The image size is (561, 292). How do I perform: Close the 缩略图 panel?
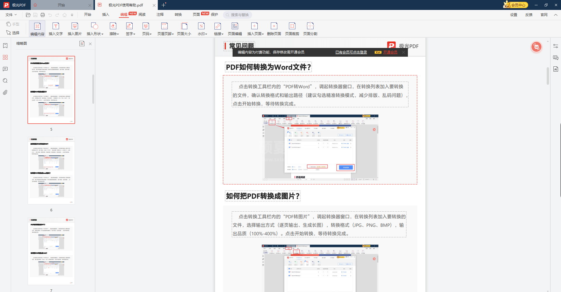[90, 44]
